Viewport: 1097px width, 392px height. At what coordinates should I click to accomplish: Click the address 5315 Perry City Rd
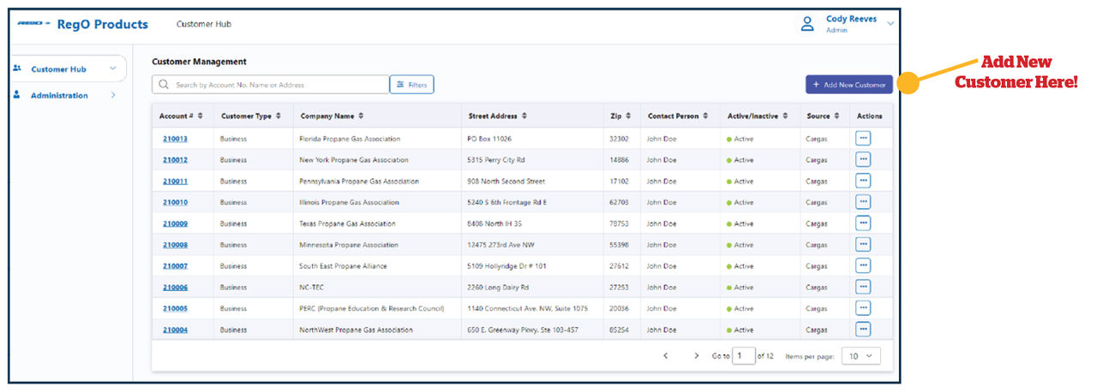click(x=496, y=160)
